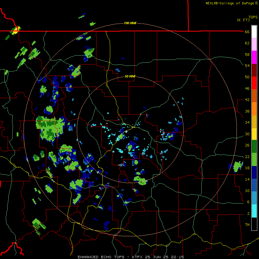
Task: Click the navy blue legend swatch
Action: click(x=254, y=172)
